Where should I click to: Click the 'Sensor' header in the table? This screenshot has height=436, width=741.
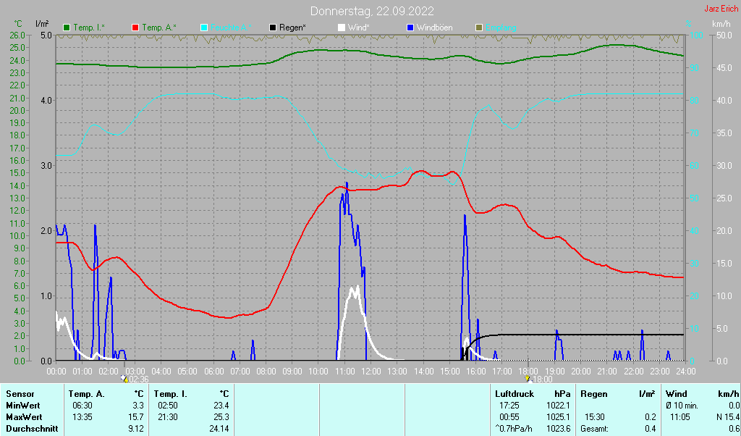coord(20,394)
